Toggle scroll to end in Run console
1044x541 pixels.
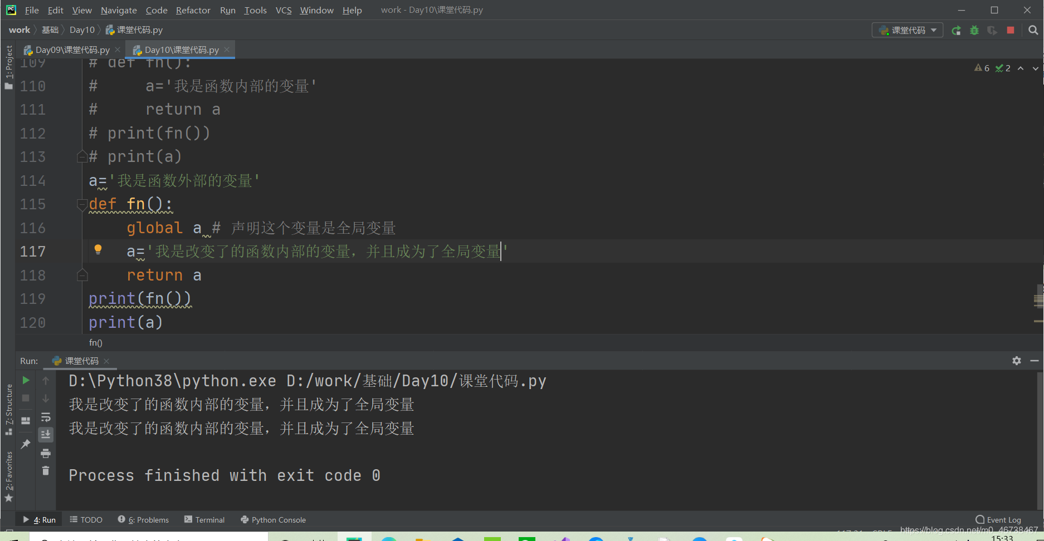(46, 434)
